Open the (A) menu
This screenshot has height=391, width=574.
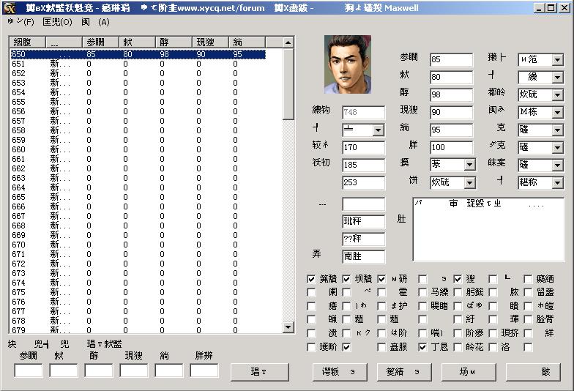[95, 22]
